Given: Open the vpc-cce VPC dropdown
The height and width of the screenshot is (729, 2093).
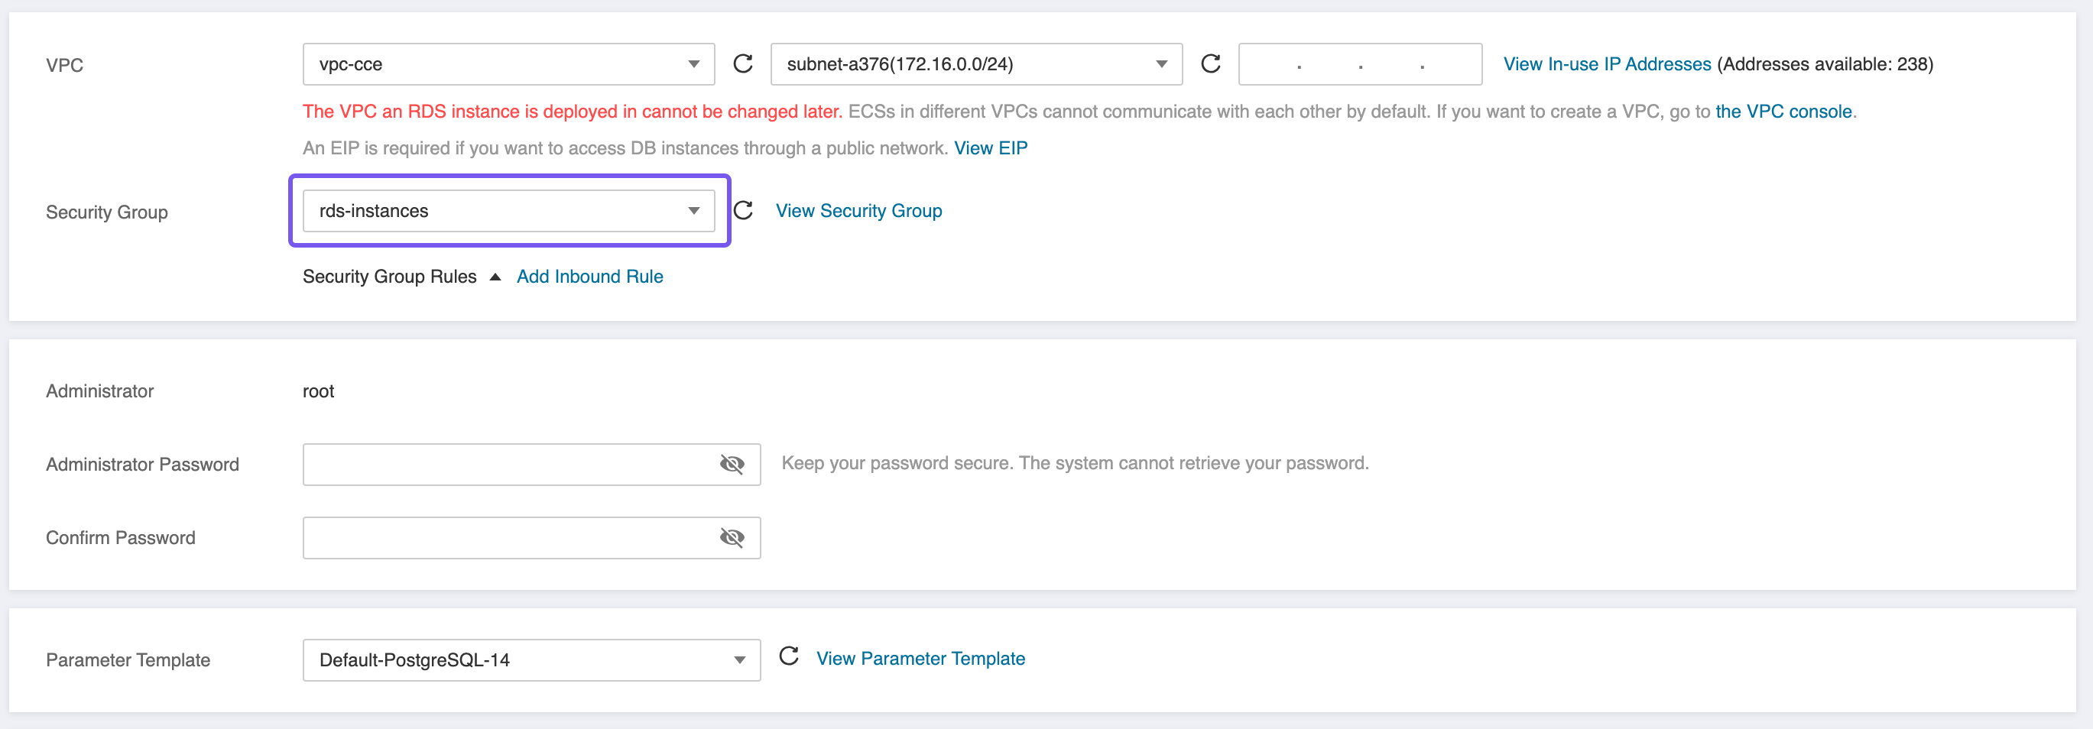Looking at the screenshot, I should click(508, 64).
